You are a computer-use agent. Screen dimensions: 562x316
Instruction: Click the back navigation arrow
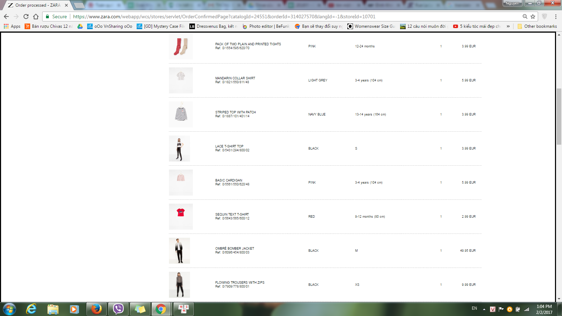[6, 17]
